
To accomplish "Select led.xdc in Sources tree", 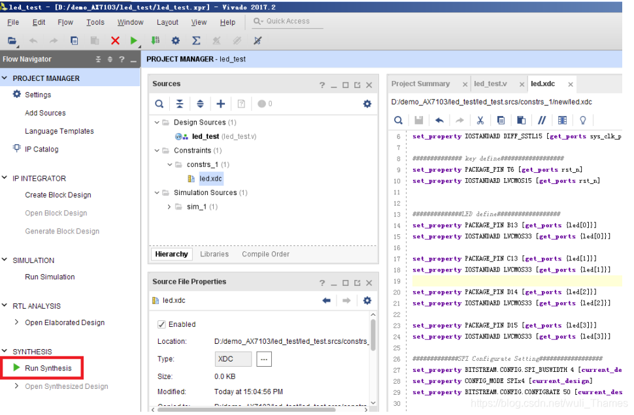I will (x=210, y=178).
